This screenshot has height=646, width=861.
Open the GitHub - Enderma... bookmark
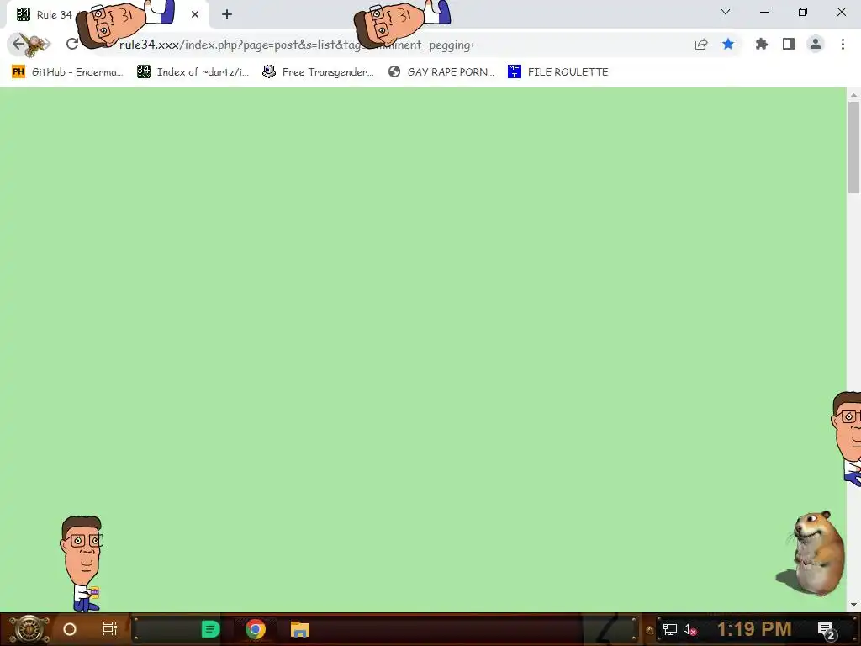tap(67, 72)
